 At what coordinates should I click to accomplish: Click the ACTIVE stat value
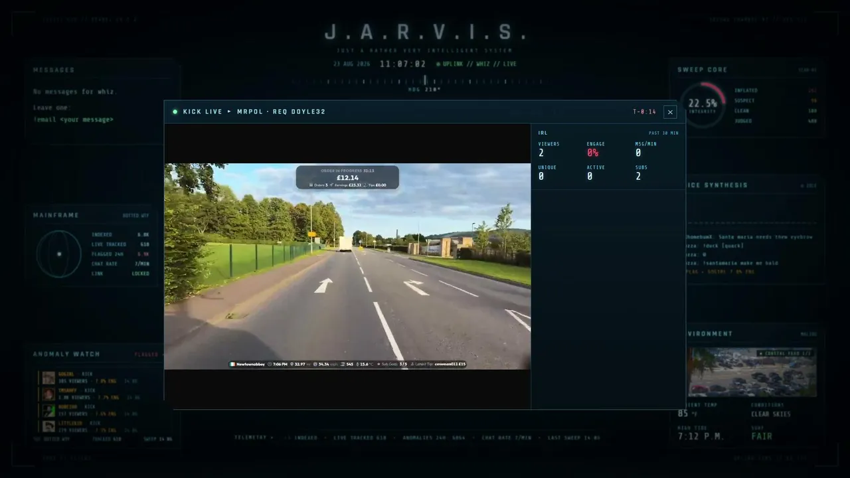(x=590, y=177)
